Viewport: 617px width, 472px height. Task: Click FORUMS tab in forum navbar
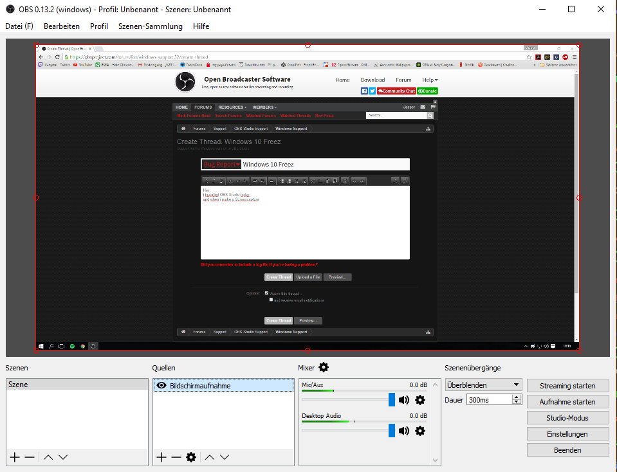(203, 107)
